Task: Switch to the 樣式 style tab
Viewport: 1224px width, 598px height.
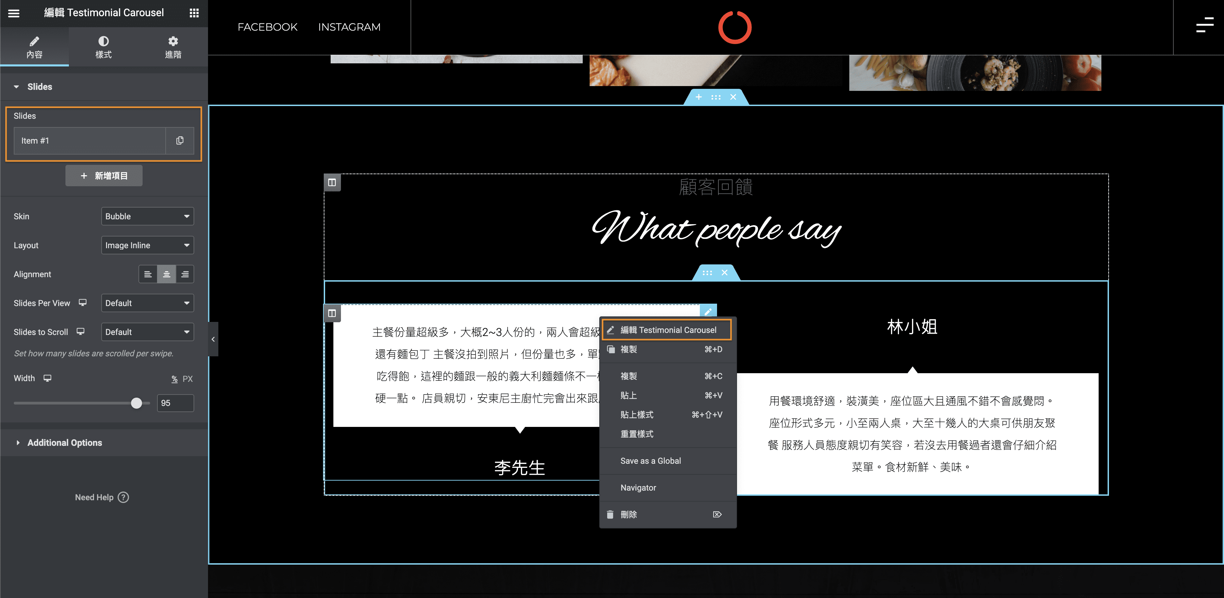Action: (103, 47)
